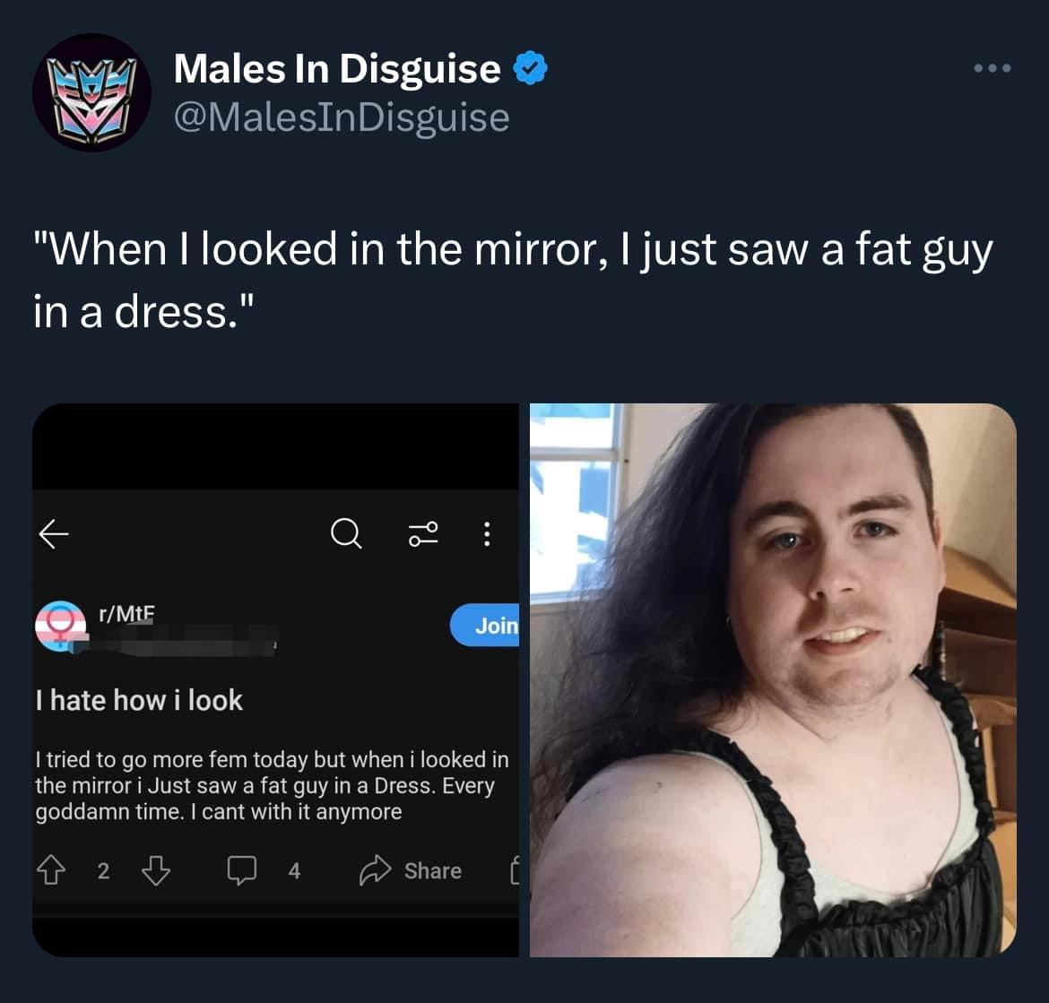Open the tweet's three-dot more options
The width and height of the screenshot is (1049, 1003).
[x=993, y=68]
